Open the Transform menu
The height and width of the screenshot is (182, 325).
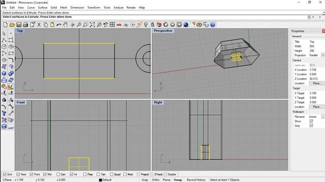tap(93, 8)
